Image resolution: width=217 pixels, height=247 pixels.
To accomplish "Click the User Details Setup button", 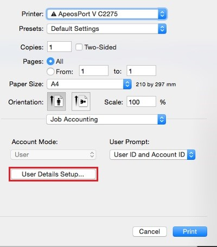I will point(53,174).
